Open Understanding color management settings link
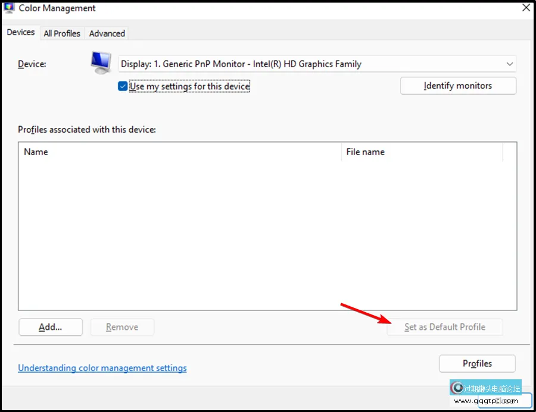This screenshot has height=412, width=536. tap(102, 368)
